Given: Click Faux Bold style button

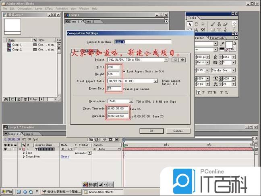Looking at the screenshot, I should tap(199, 92).
